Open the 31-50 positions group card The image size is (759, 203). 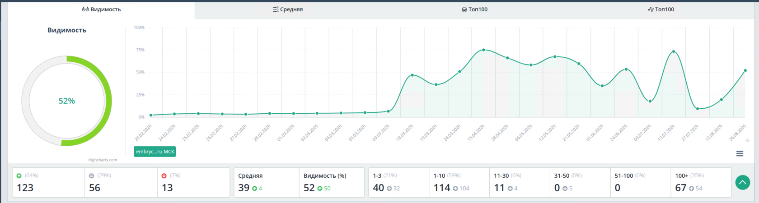pyautogui.click(x=580, y=182)
